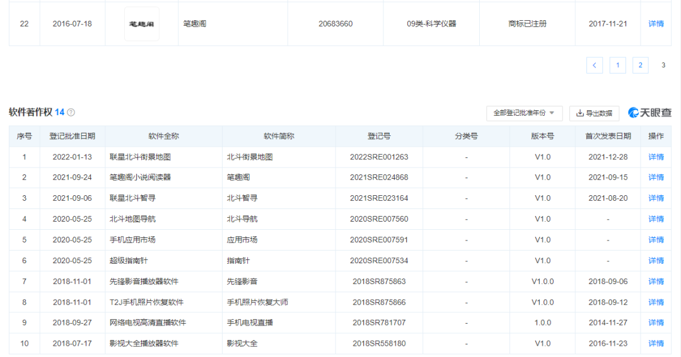Click the 天眼查 logo
The width and height of the screenshot is (681, 357).
[x=649, y=113]
